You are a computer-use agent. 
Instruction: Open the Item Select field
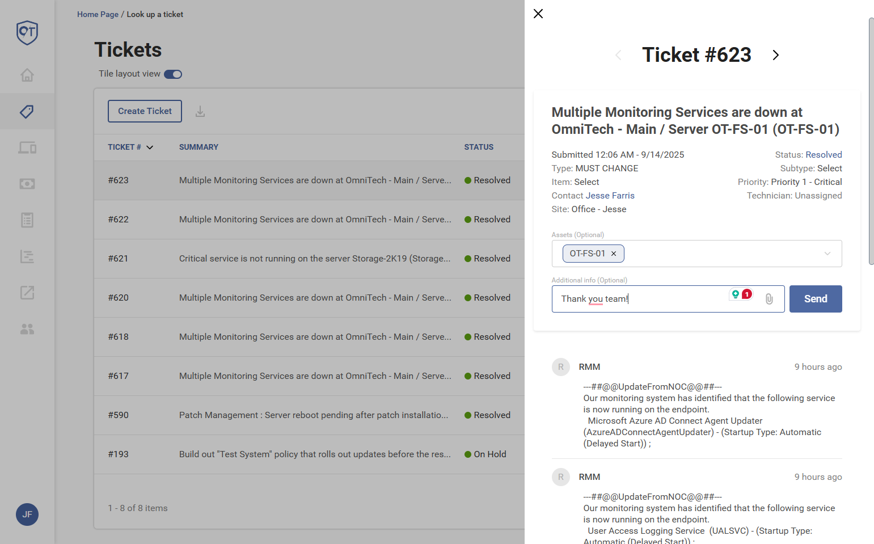point(586,182)
